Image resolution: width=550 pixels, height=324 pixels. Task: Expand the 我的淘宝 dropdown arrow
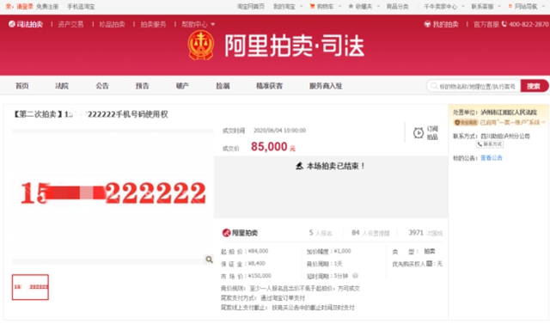301,6
